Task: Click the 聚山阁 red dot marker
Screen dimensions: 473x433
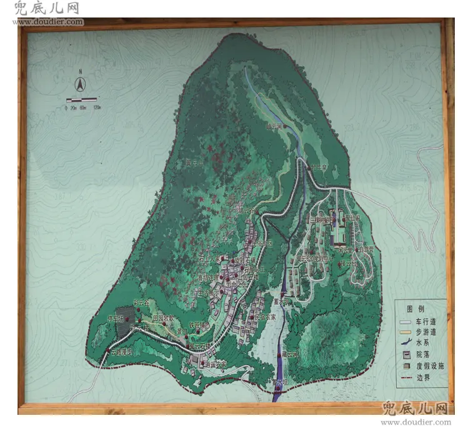Action: pos(344,220)
